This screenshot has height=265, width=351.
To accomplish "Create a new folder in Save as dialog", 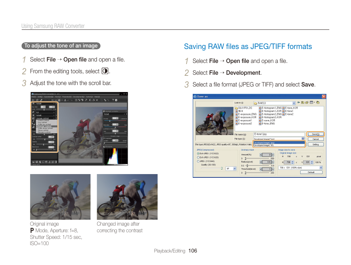I will (307, 103).
